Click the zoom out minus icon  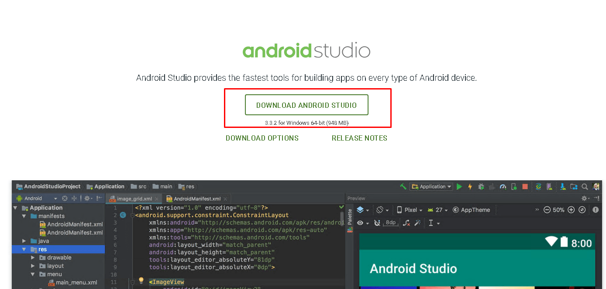[547, 210]
